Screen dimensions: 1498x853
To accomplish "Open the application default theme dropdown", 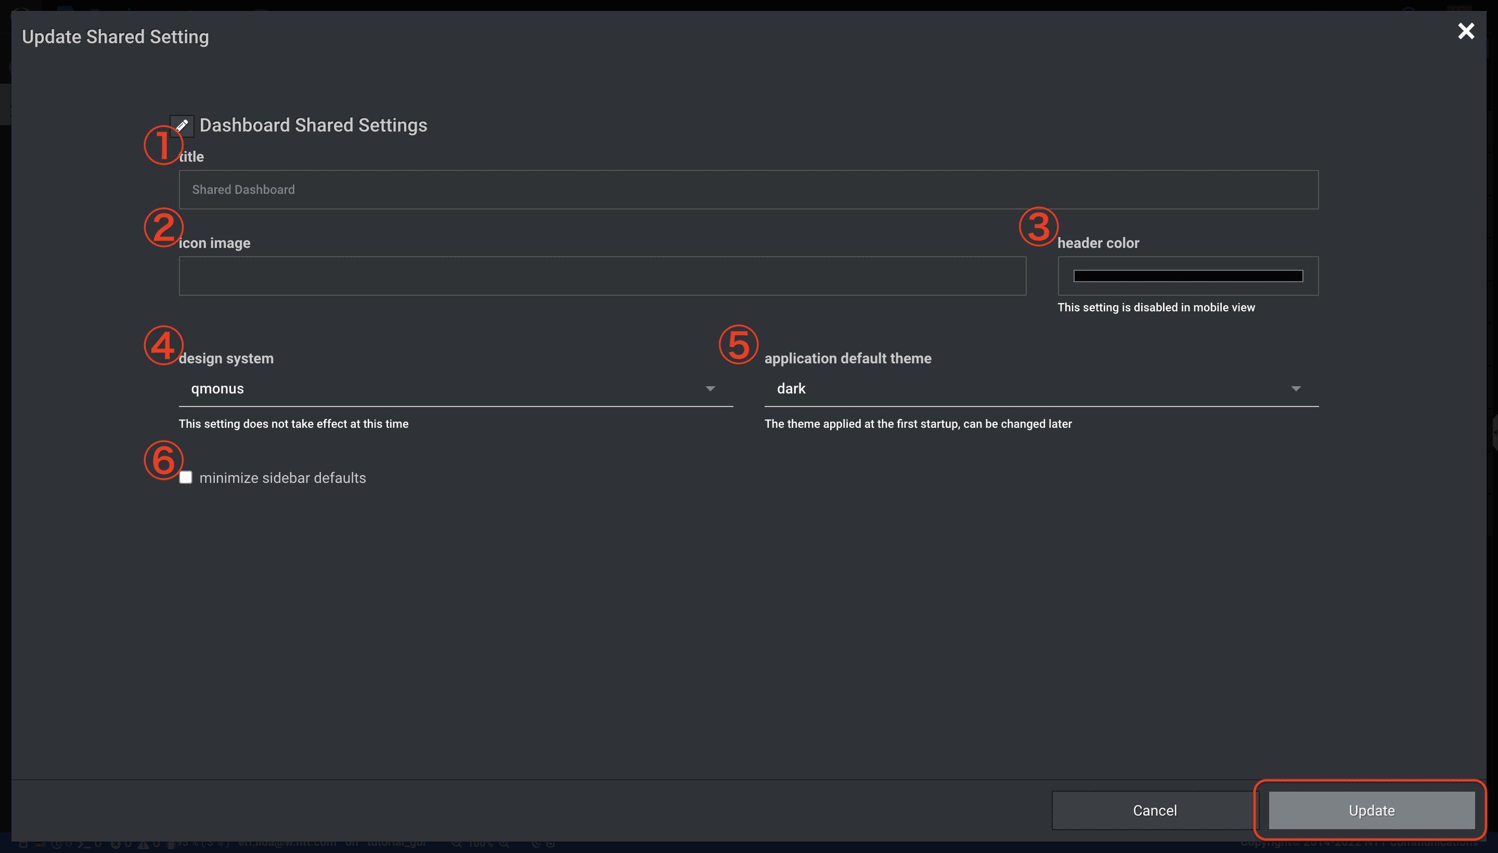I will [x=1041, y=389].
